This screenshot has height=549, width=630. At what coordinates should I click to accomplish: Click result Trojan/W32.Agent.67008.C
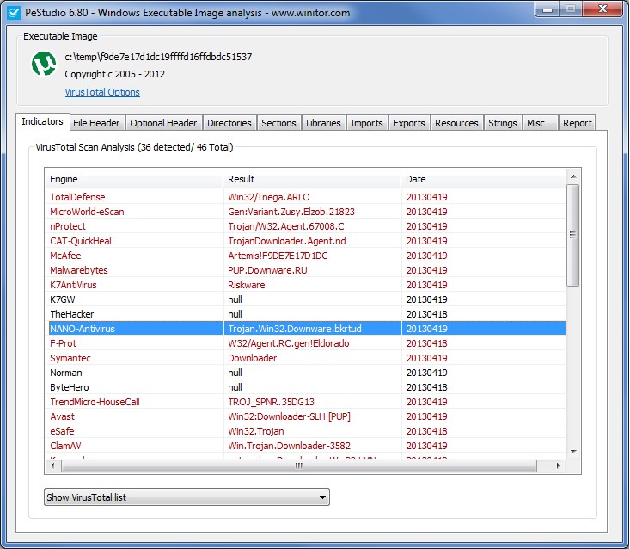click(x=286, y=226)
